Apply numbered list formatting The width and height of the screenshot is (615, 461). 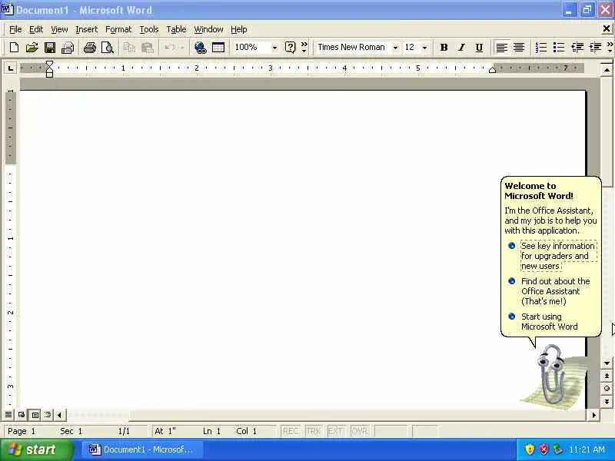pyautogui.click(x=541, y=48)
